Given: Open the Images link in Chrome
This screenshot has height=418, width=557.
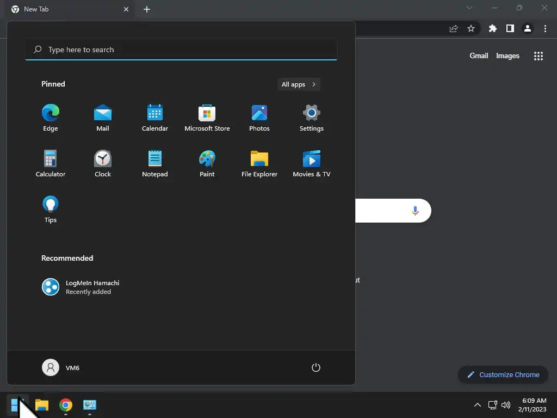Looking at the screenshot, I should click(508, 56).
